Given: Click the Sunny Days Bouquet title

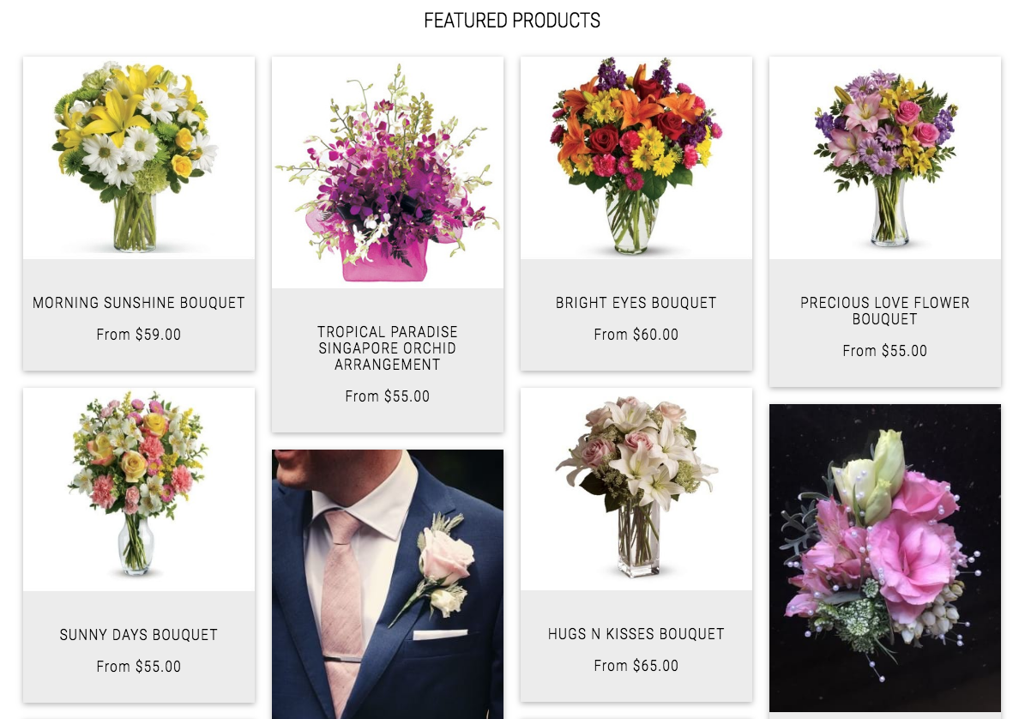Looking at the screenshot, I should click(139, 635).
